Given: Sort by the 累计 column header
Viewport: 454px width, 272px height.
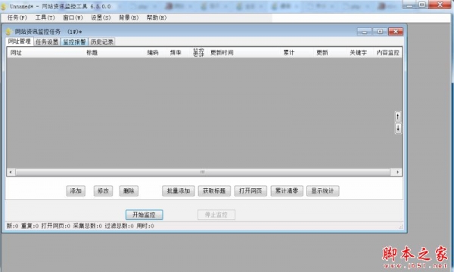Looking at the screenshot, I should [x=289, y=53].
